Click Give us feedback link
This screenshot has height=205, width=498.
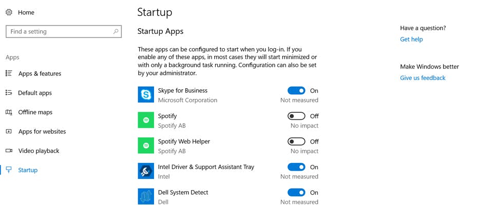pos(423,78)
